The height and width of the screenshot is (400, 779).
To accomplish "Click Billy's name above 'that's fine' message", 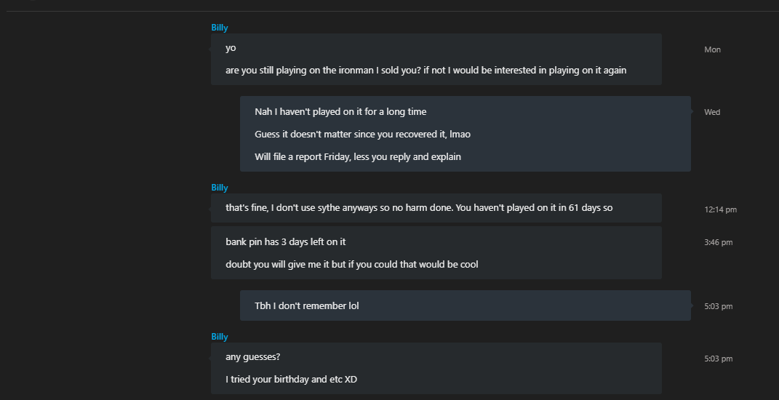I will click(x=220, y=188).
